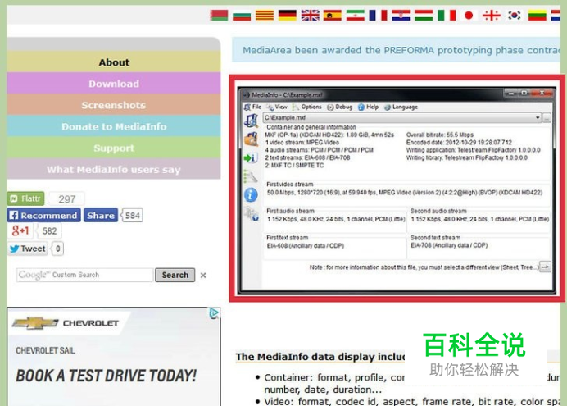Open Language menu in MediaInfo screenshot
The width and height of the screenshot is (567, 406).
coord(401,107)
